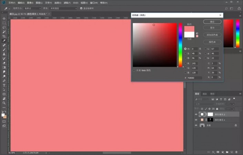Toggle the 显示取样环 checkbox

81,8
